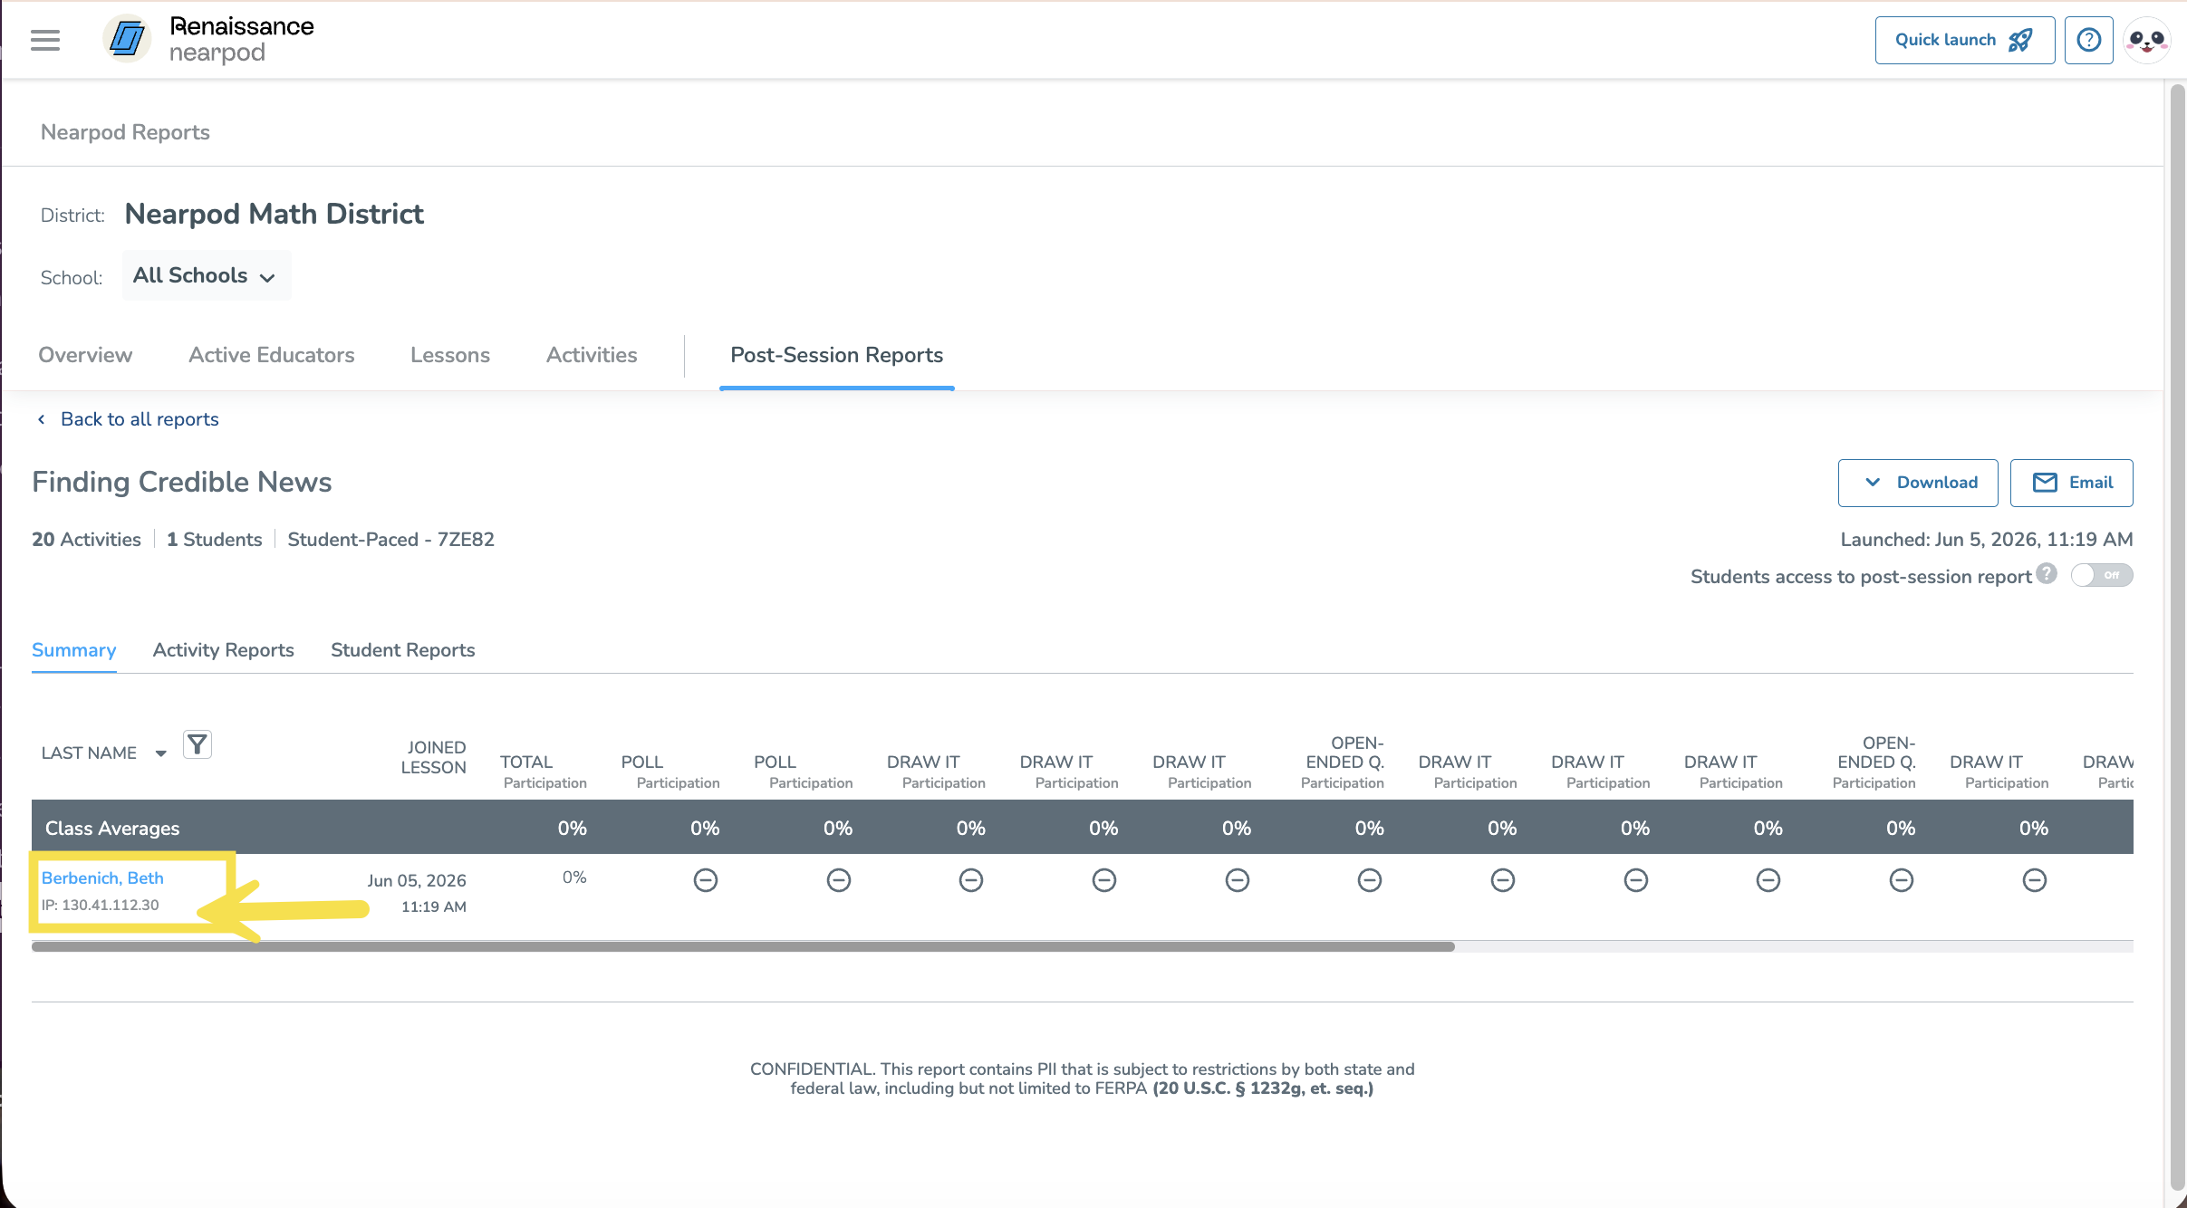Image resolution: width=2187 pixels, height=1208 pixels.
Task: Switch to the Overview tab
Action: point(85,355)
